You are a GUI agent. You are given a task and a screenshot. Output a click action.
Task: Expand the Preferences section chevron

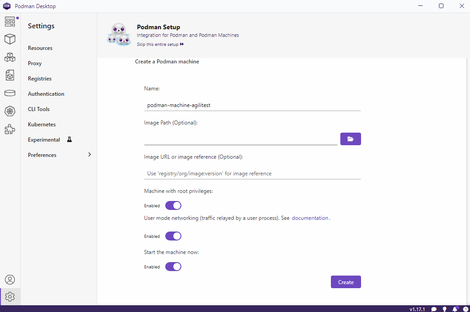click(x=89, y=155)
